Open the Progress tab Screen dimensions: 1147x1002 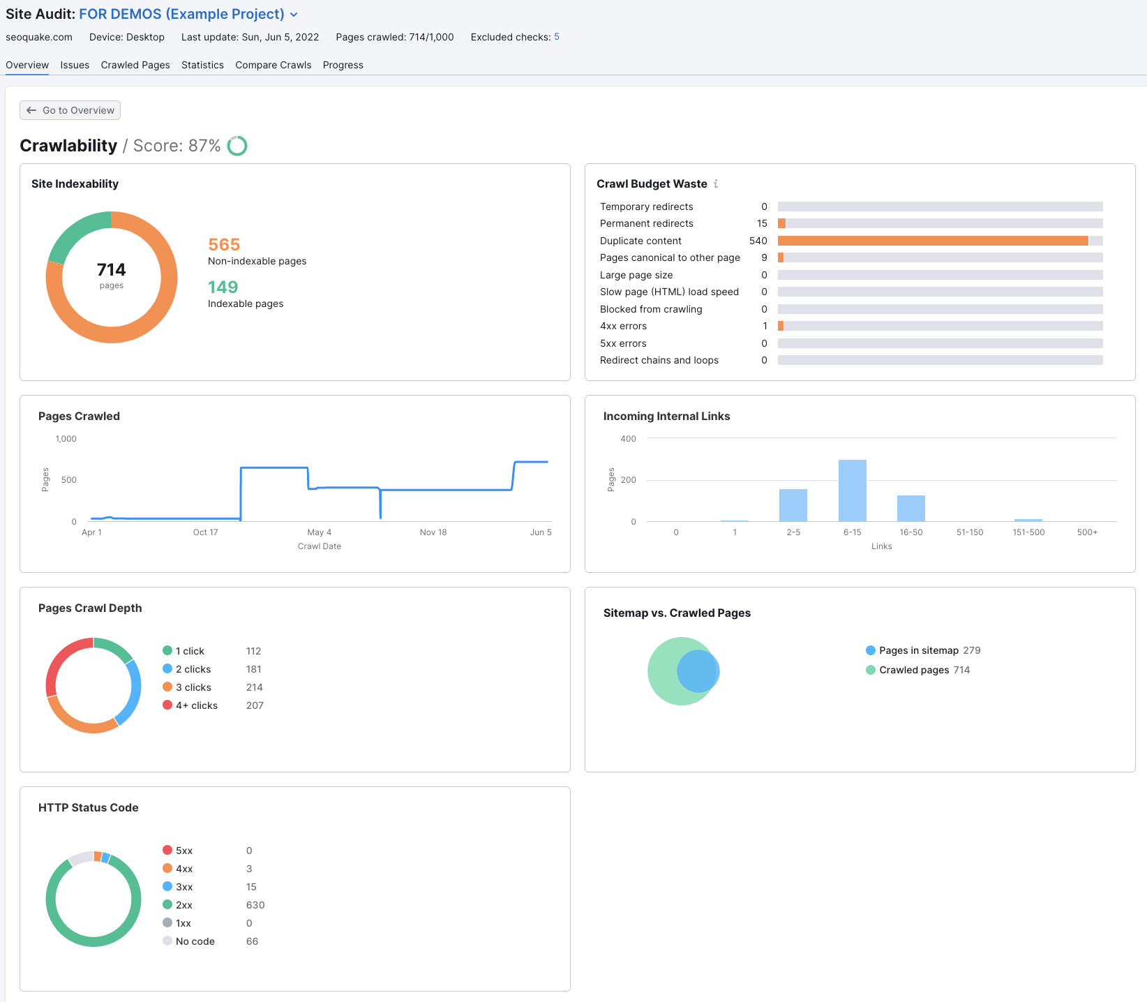[x=343, y=65]
